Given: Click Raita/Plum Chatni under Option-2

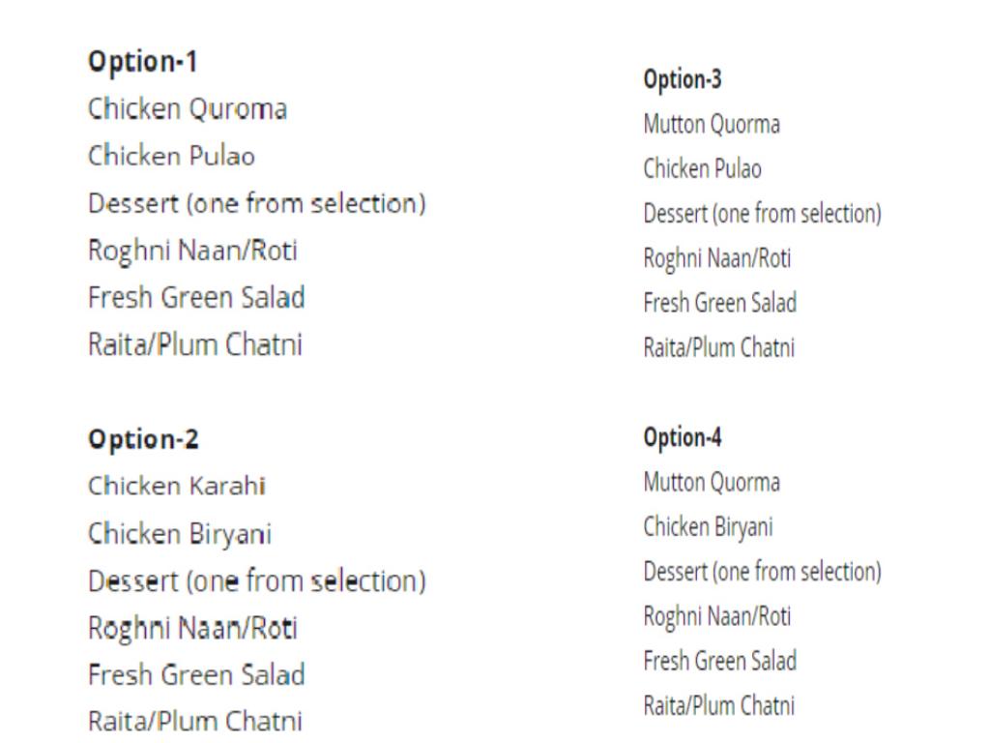Looking at the screenshot, I should coord(194,722).
